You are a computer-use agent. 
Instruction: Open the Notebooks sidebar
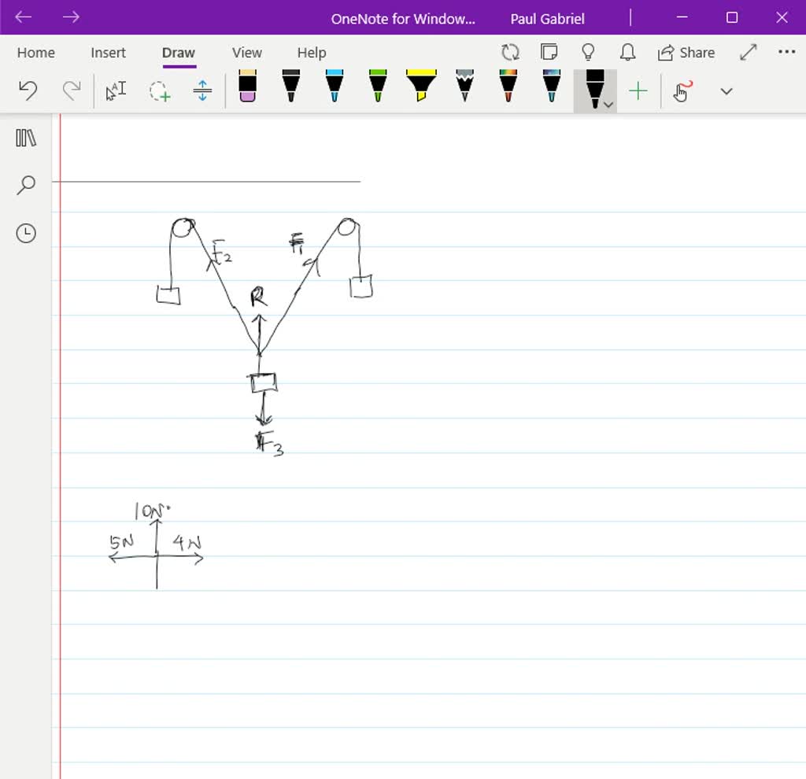pyautogui.click(x=26, y=138)
